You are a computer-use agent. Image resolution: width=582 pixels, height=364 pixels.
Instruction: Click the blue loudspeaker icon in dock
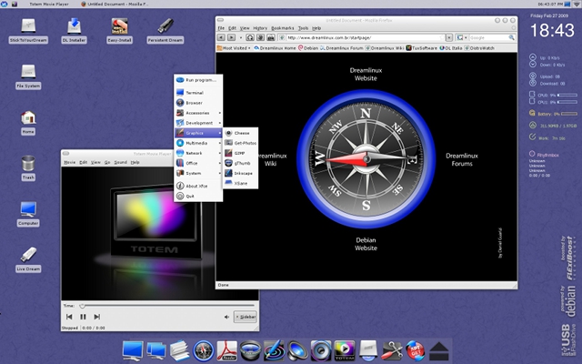click(x=297, y=350)
